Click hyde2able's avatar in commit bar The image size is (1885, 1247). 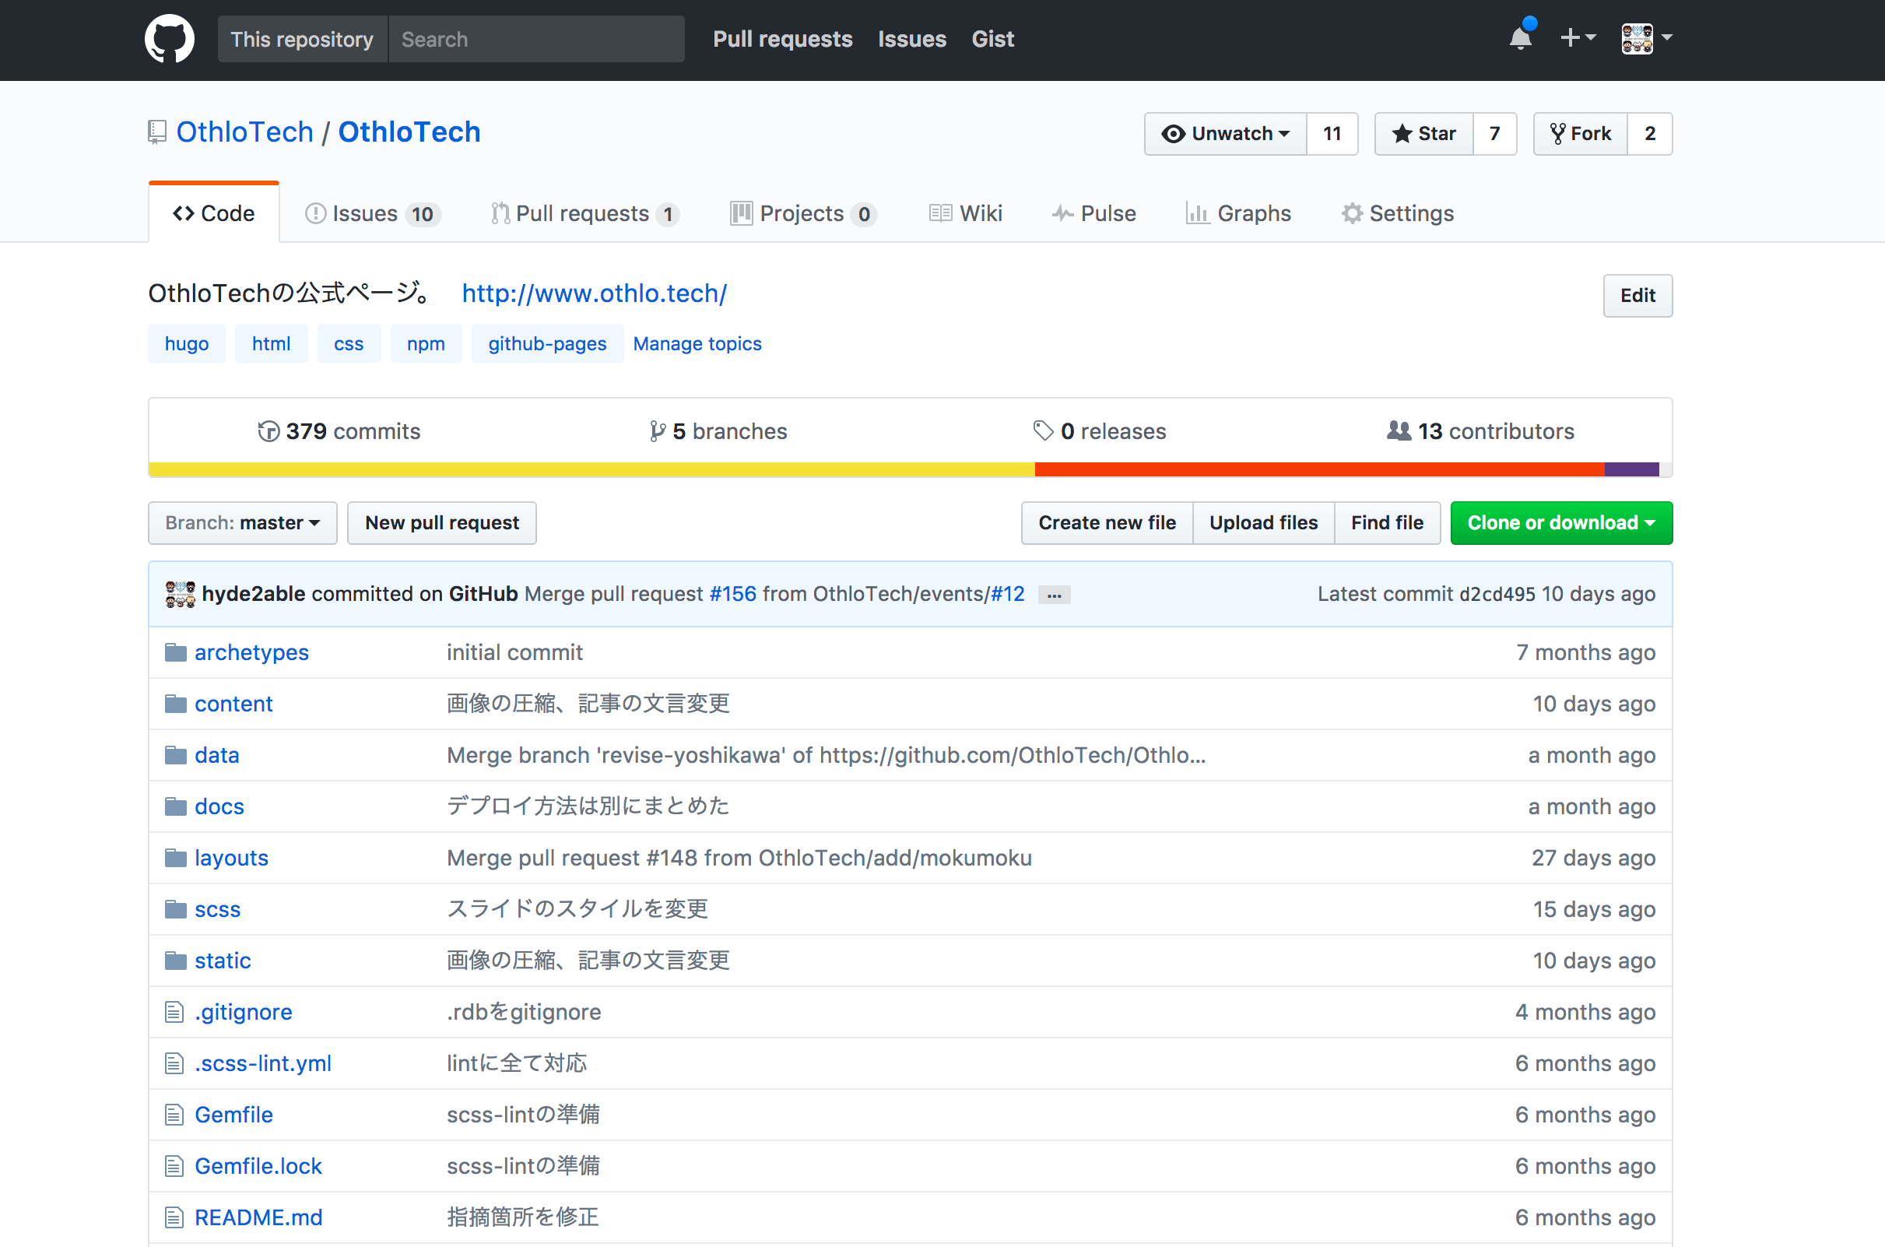(x=181, y=594)
